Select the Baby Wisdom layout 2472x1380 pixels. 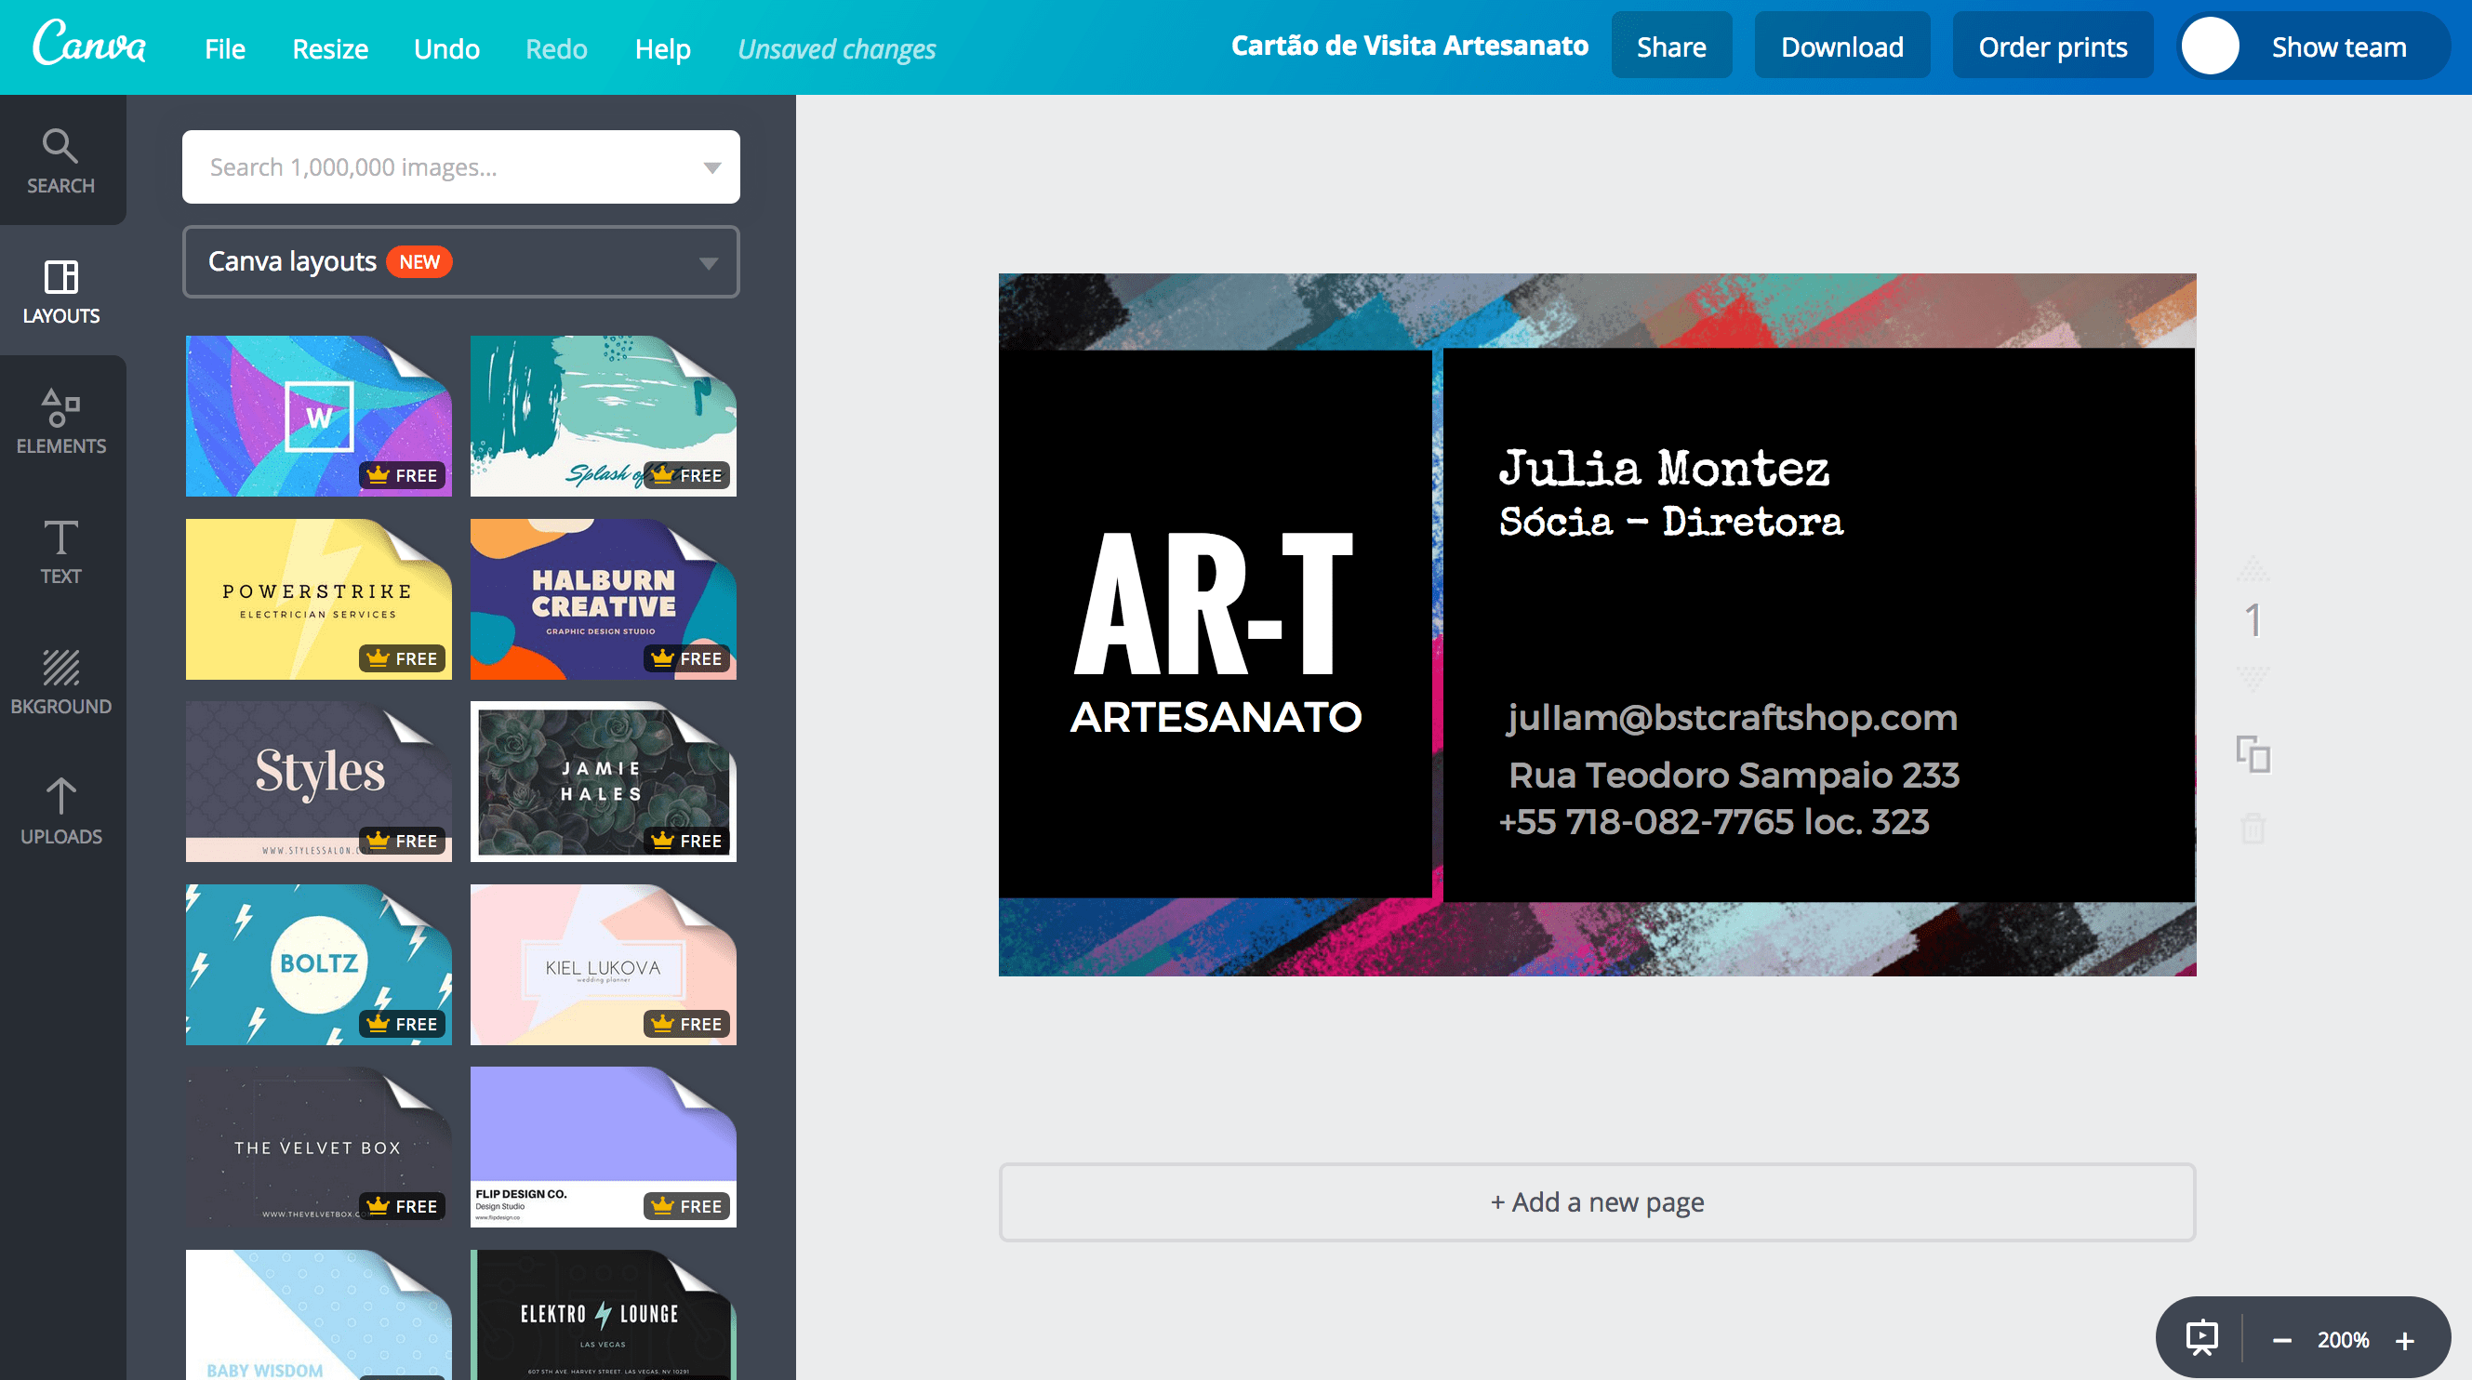[319, 1315]
